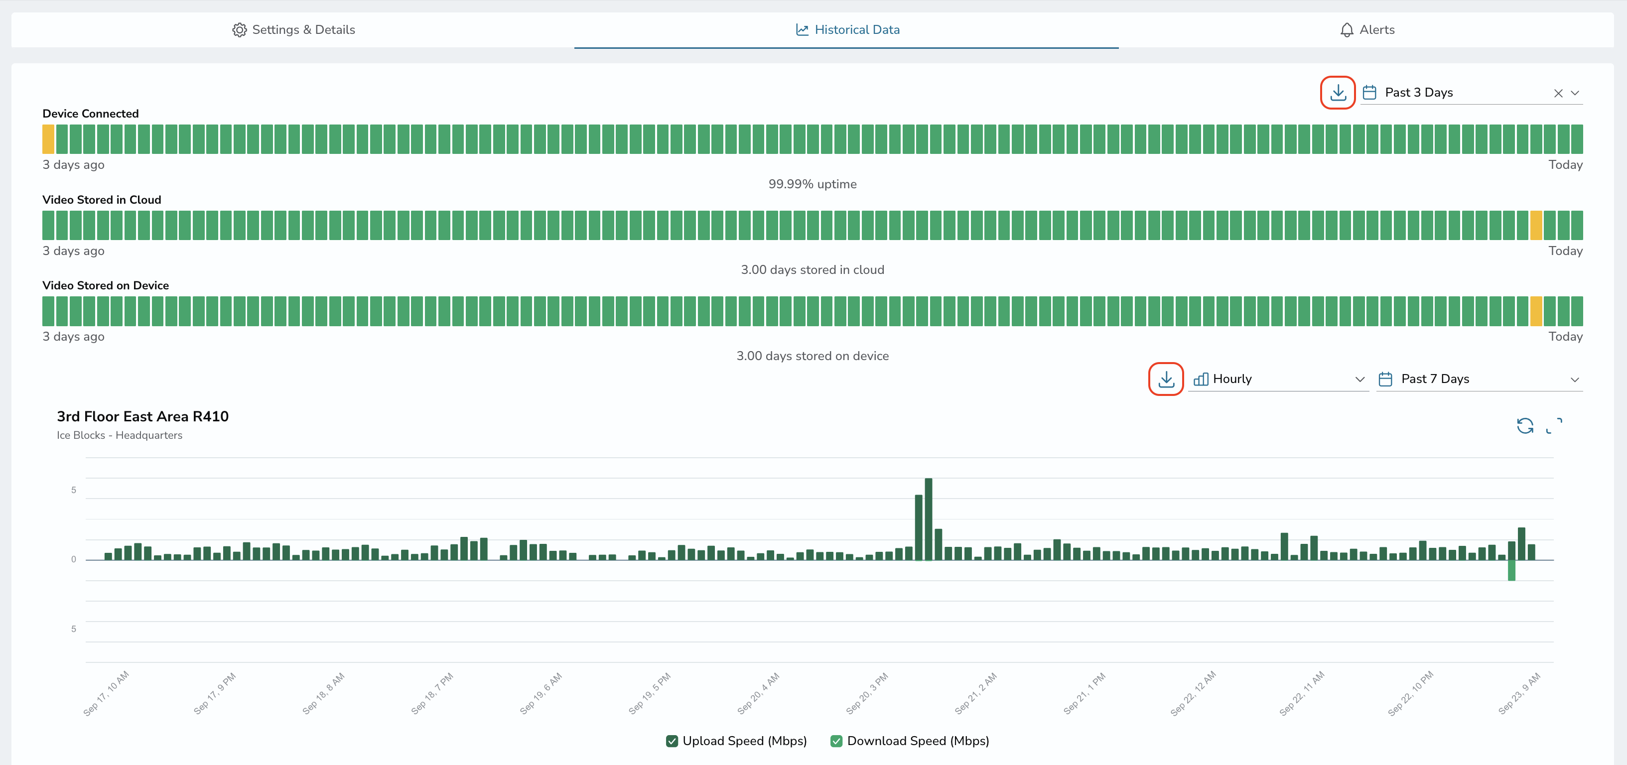Click the Video Stored on Device heading
The height and width of the screenshot is (765, 1627).
[x=106, y=285]
